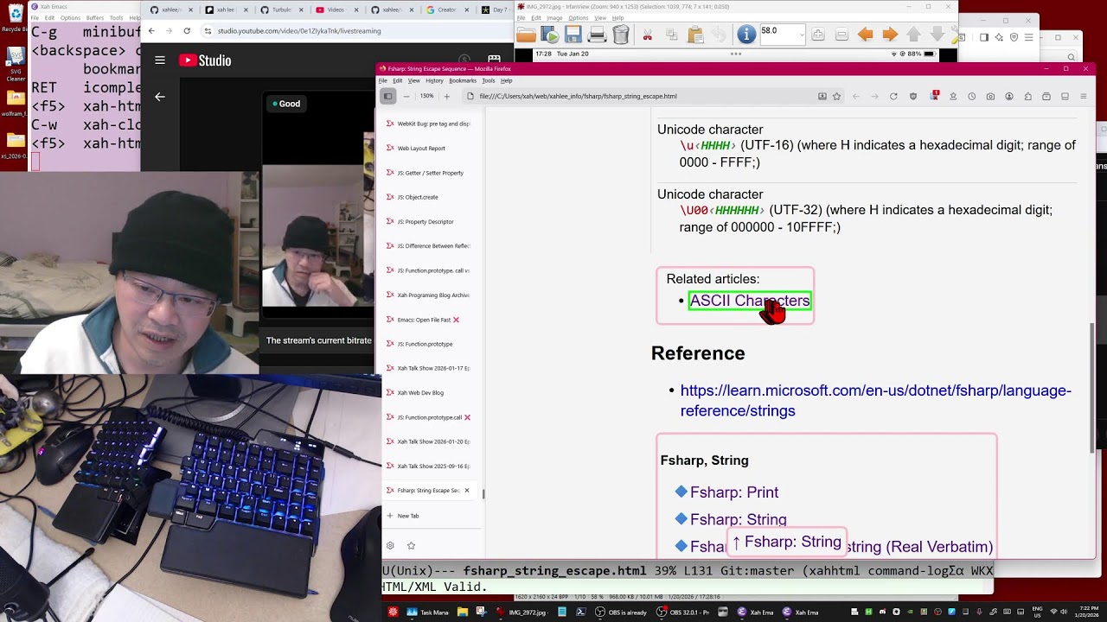This screenshot has height=622, width=1107.
Task: Start IrfanView slideshow icon
Action: tap(549, 35)
